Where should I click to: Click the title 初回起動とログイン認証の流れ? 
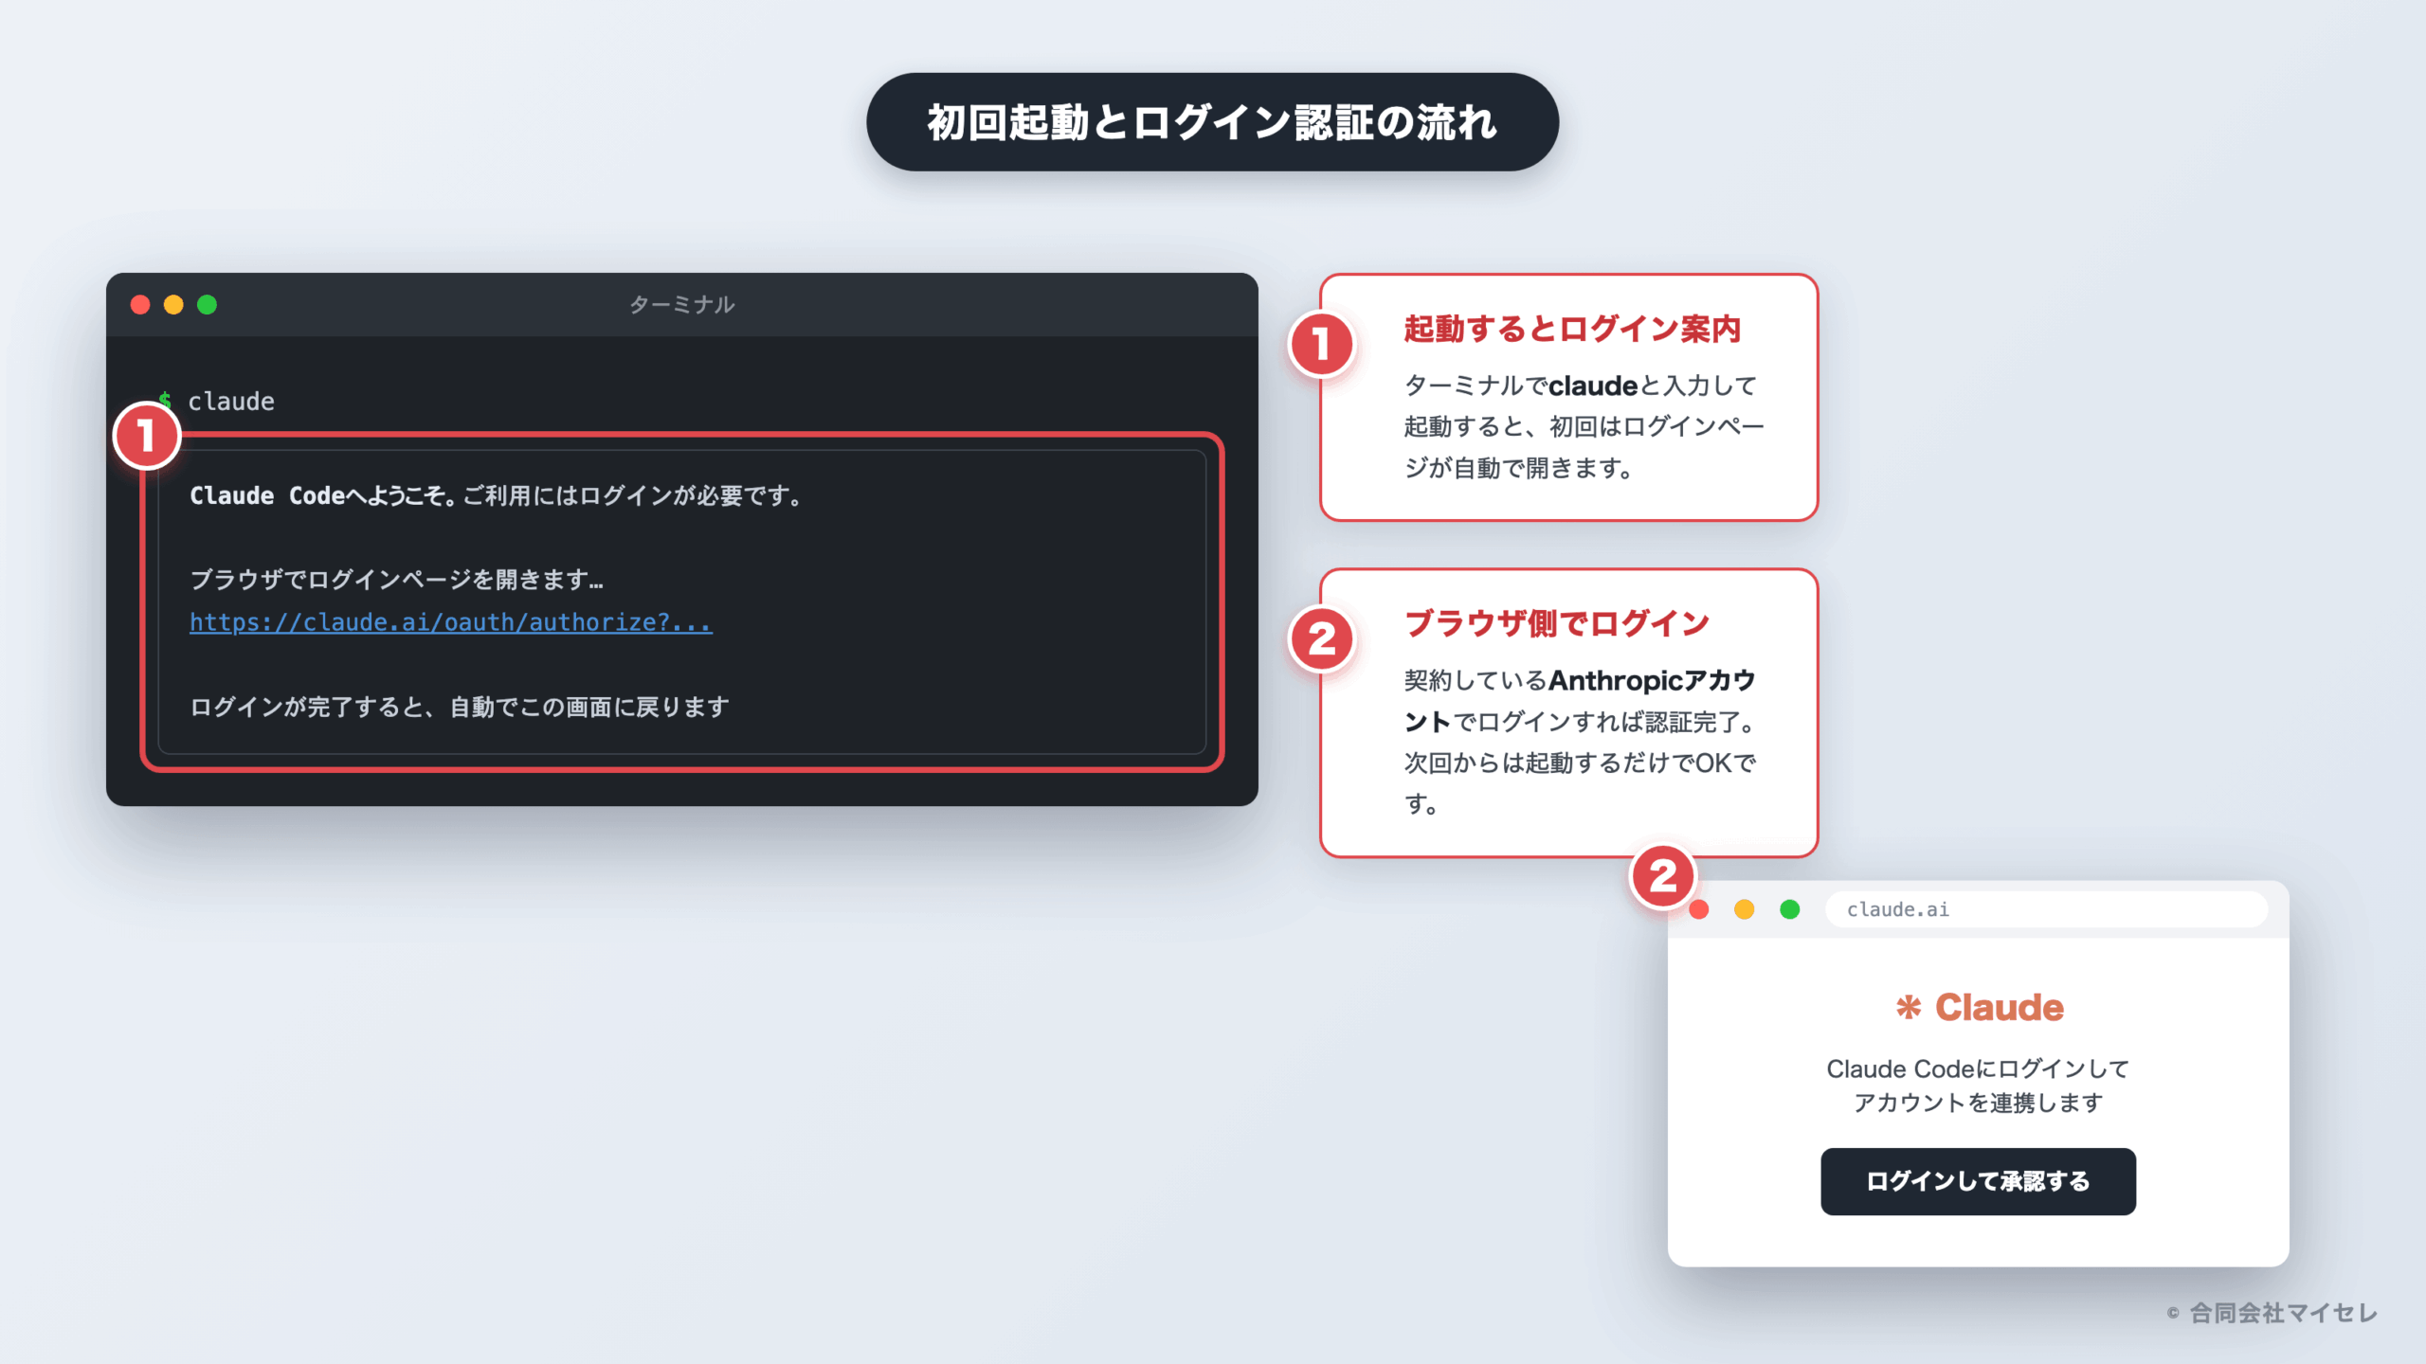tap(1212, 122)
